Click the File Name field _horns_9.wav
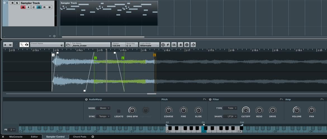 [x=90, y=45]
